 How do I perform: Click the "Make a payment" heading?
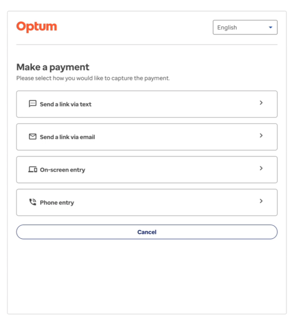point(53,67)
